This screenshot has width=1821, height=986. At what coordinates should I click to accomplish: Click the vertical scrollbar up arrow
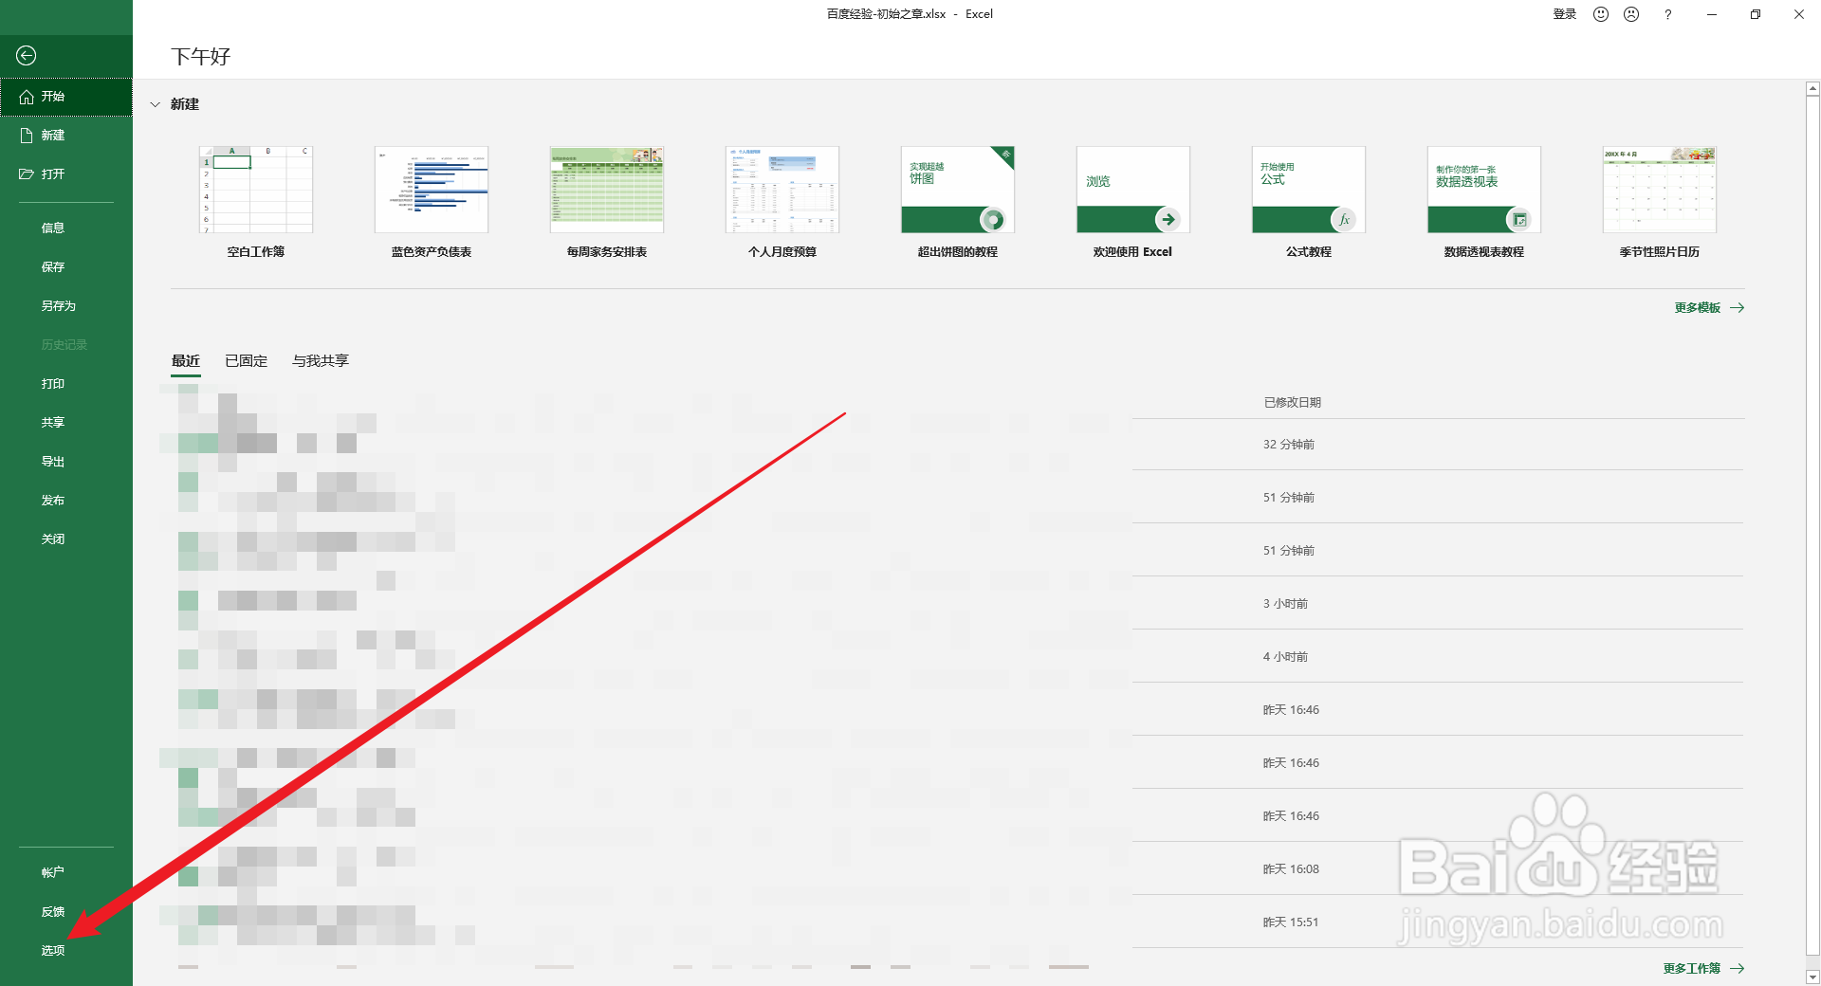pyautogui.click(x=1812, y=89)
